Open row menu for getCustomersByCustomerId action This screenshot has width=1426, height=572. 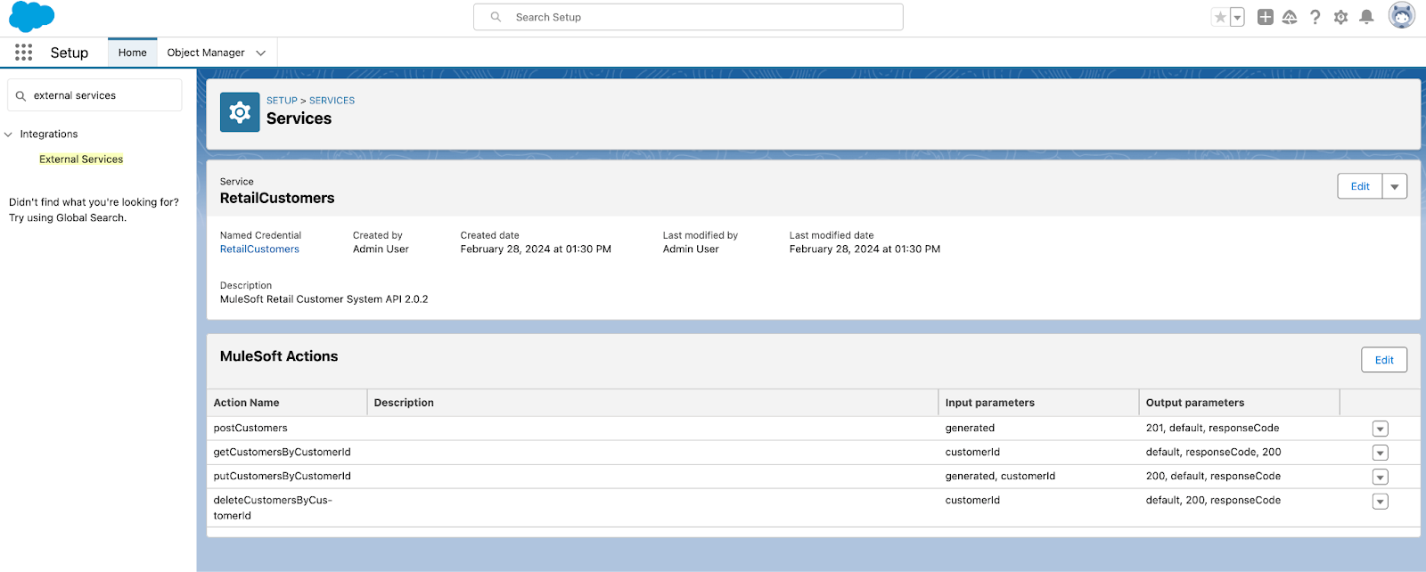1380,453
